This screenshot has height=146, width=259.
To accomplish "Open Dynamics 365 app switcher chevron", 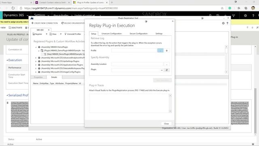I will [x=28, y=15].
